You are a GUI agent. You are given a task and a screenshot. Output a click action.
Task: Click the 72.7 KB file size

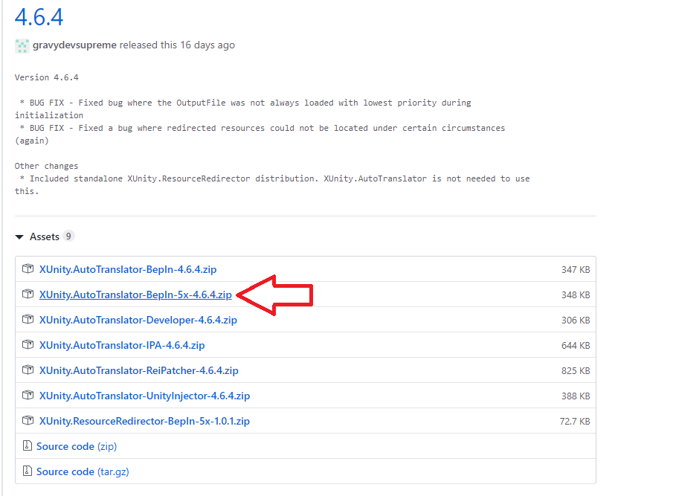tap(575, 422)
